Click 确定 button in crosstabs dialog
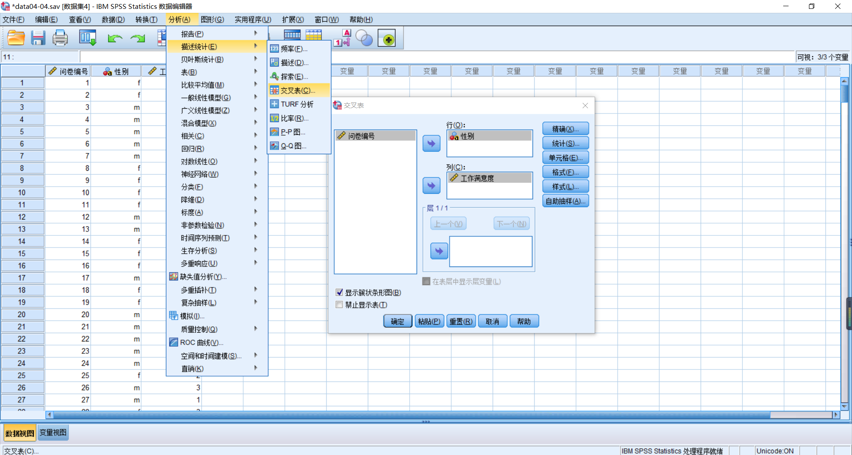The width and height of the screenshot is (852, 455). [398, 322]
